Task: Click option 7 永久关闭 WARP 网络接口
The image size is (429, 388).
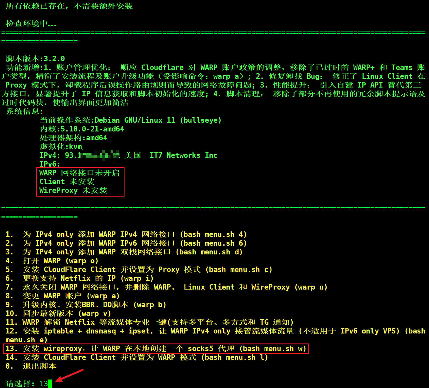Action: coord(166,287)
